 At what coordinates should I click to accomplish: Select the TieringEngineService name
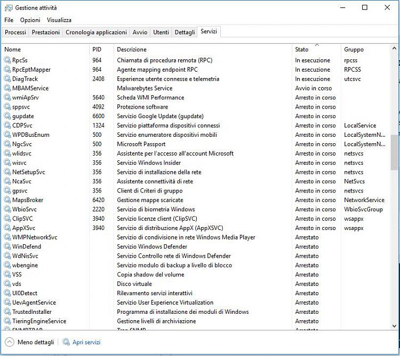pos(39,321)
